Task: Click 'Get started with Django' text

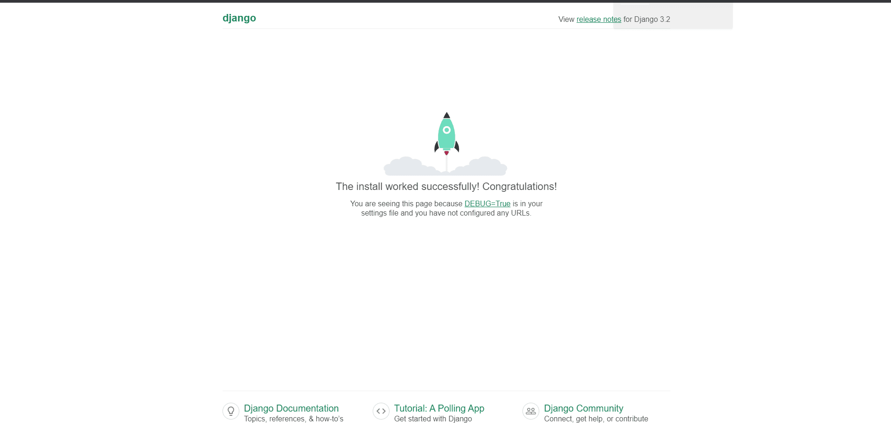Action: pyautogui.click(x=433, y=419)
